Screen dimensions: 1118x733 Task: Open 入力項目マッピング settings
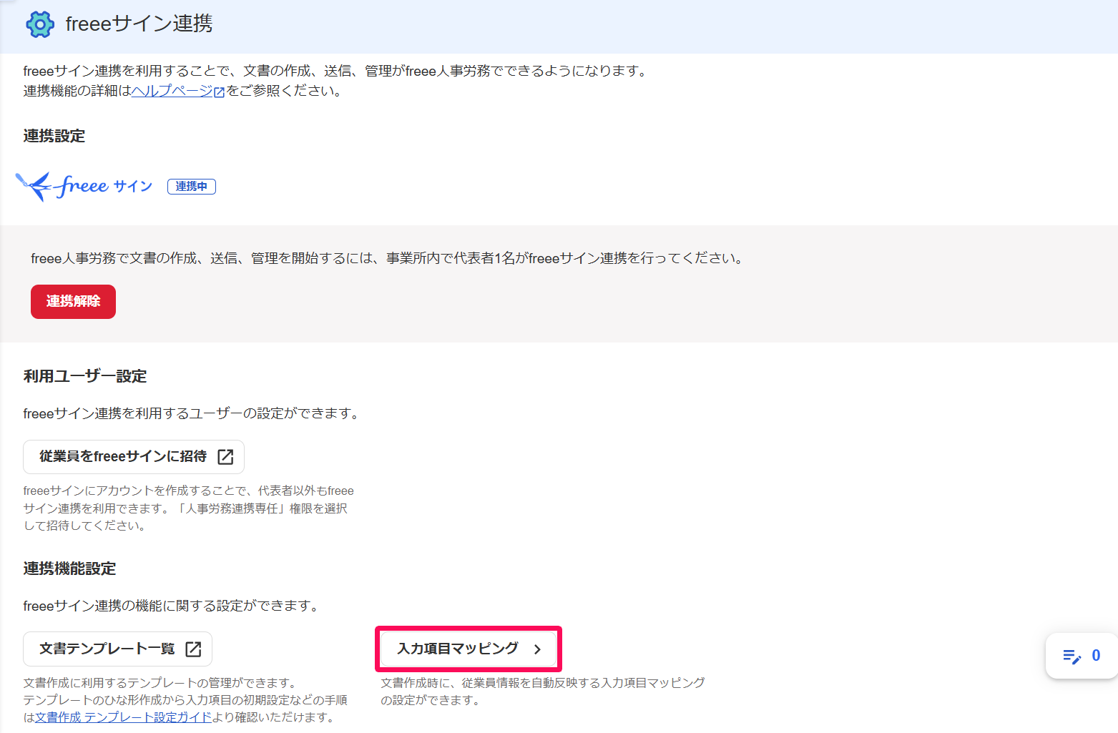(469, 649)
